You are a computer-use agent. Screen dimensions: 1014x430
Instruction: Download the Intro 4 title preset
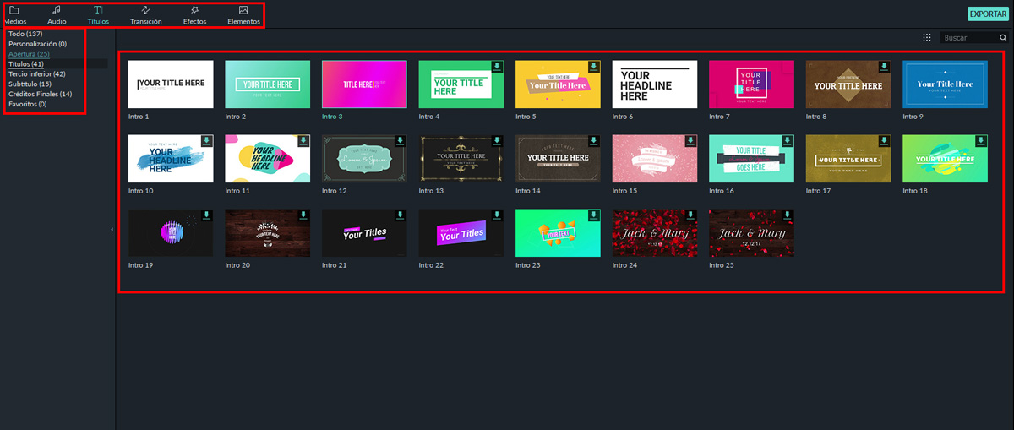[498, 66]
